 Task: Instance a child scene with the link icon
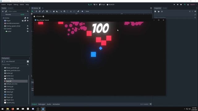click(6, 11)
